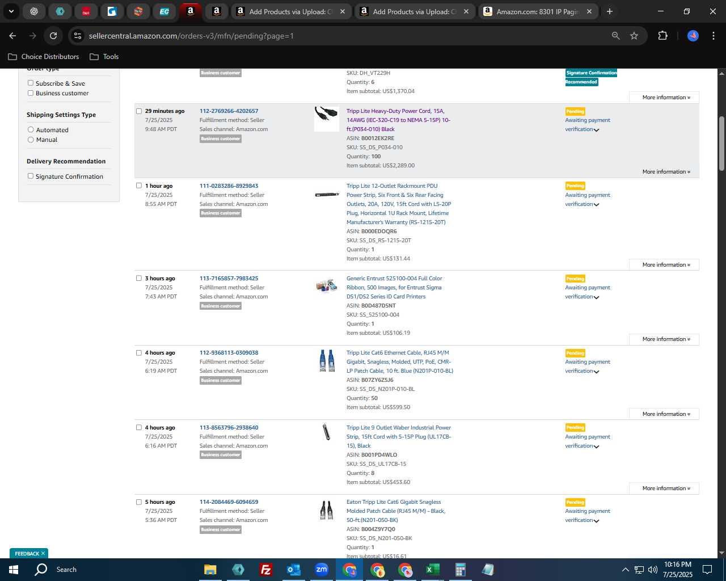Open the Cat6 Ethernet Cable product thumbnail
Screen dimensions: 726x581
tap(327, 361)
